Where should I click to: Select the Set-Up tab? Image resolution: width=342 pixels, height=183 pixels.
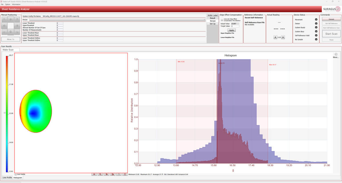(213, 24)
